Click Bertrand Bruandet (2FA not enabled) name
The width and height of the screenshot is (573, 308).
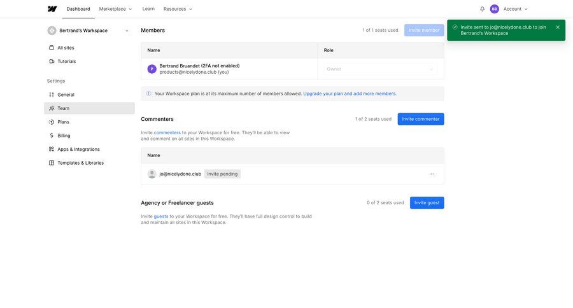pyautogui.click(x=199, y=66)
